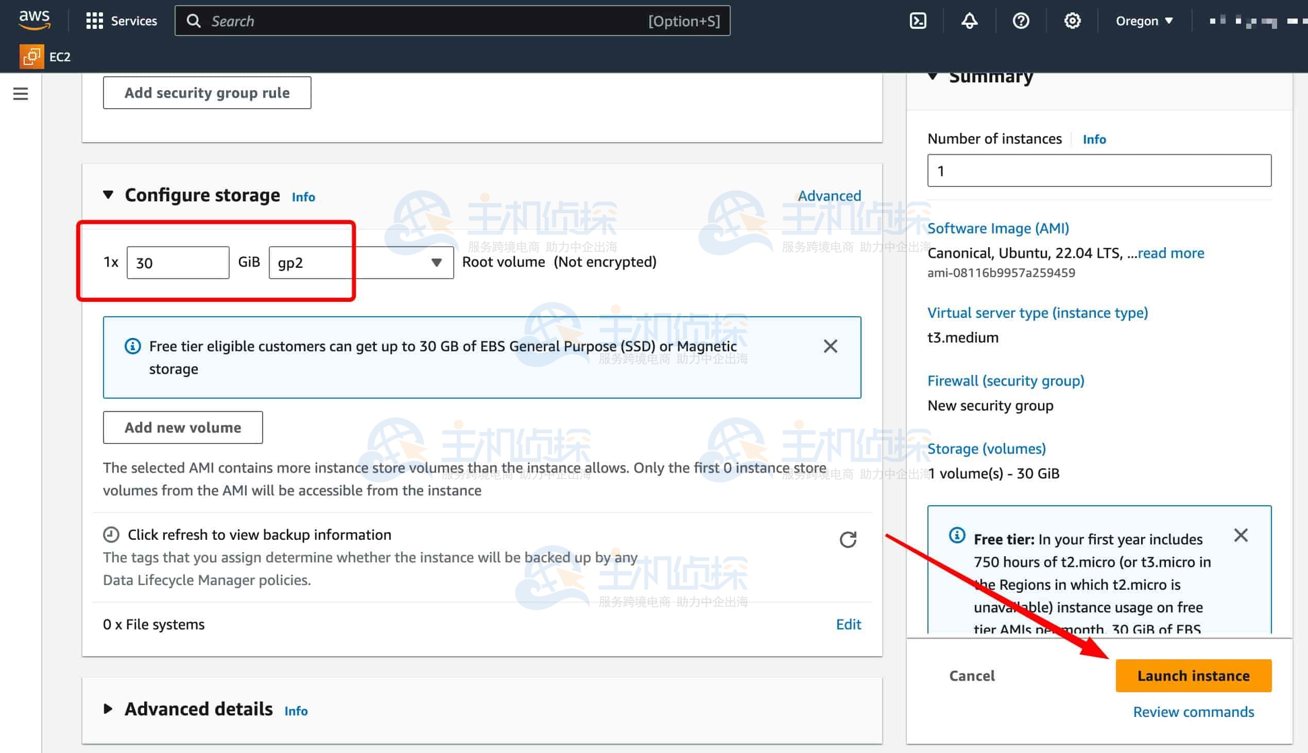Click Edit next to File systems
1308x753 pixels.
(x=848, y=624)
